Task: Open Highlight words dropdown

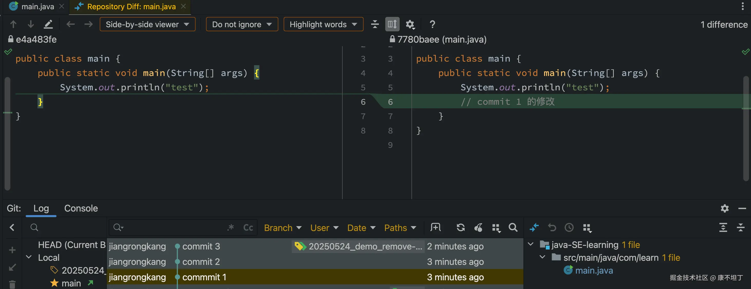Action: tap(323, 24)
